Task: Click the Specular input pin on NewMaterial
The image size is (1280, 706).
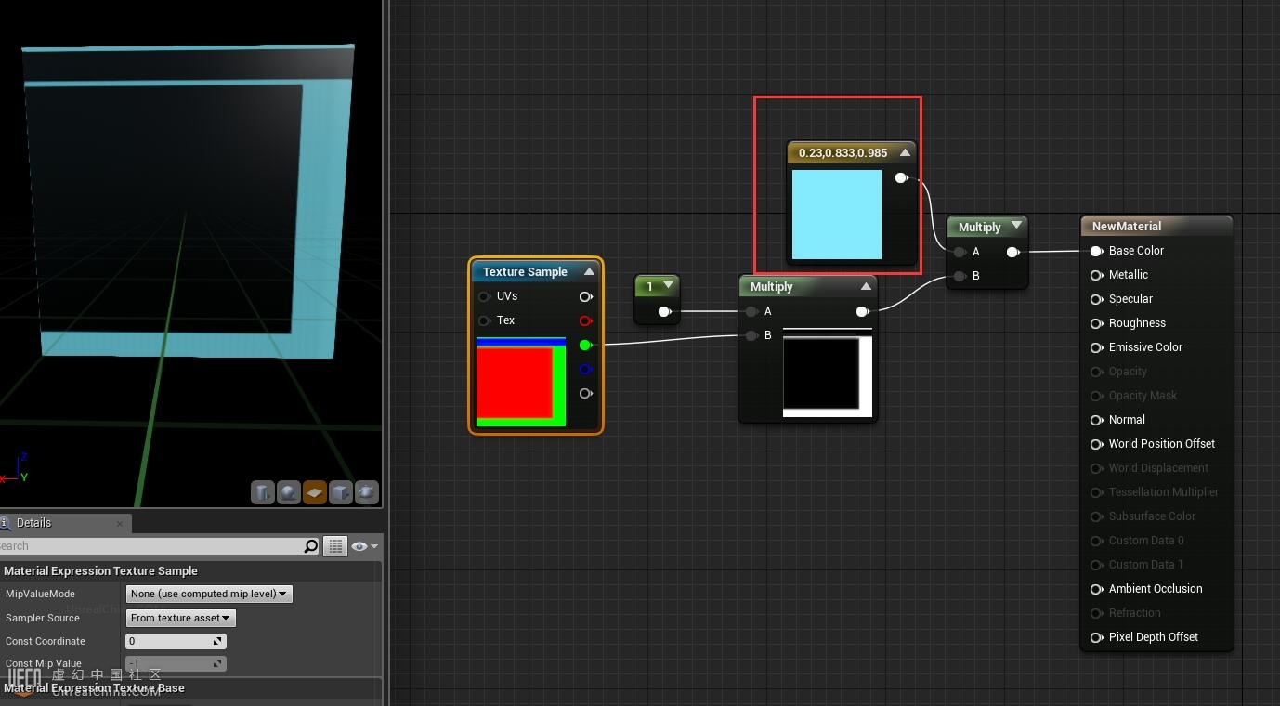Action: point(1097,299)
